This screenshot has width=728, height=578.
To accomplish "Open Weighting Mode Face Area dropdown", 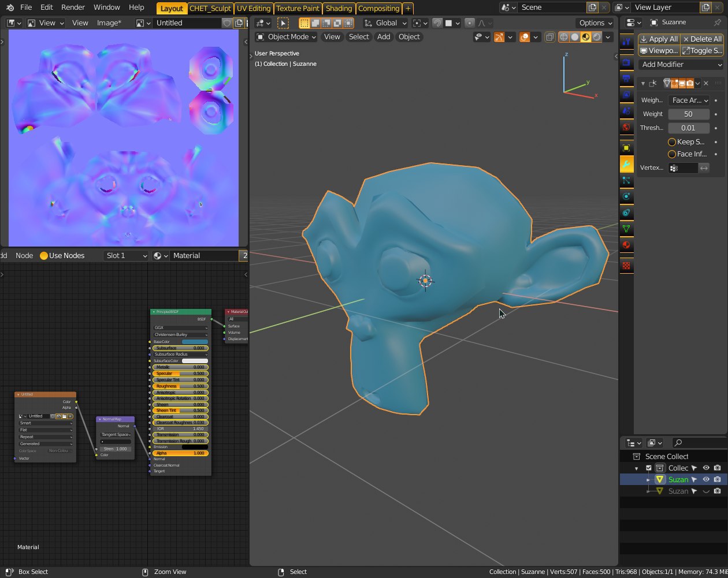I will pyautogui.click(x=689, y=100).
